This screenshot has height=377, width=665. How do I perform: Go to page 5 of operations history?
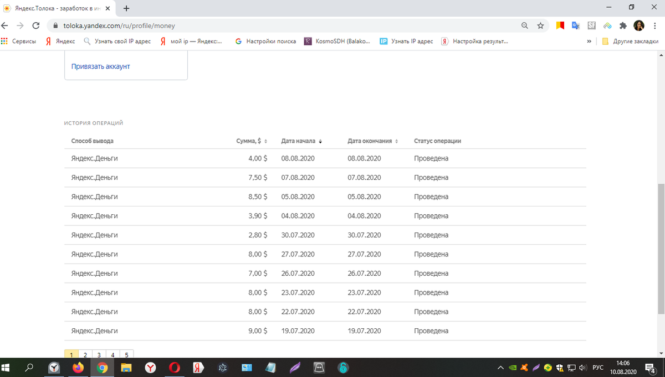click(x=126, y=354)
